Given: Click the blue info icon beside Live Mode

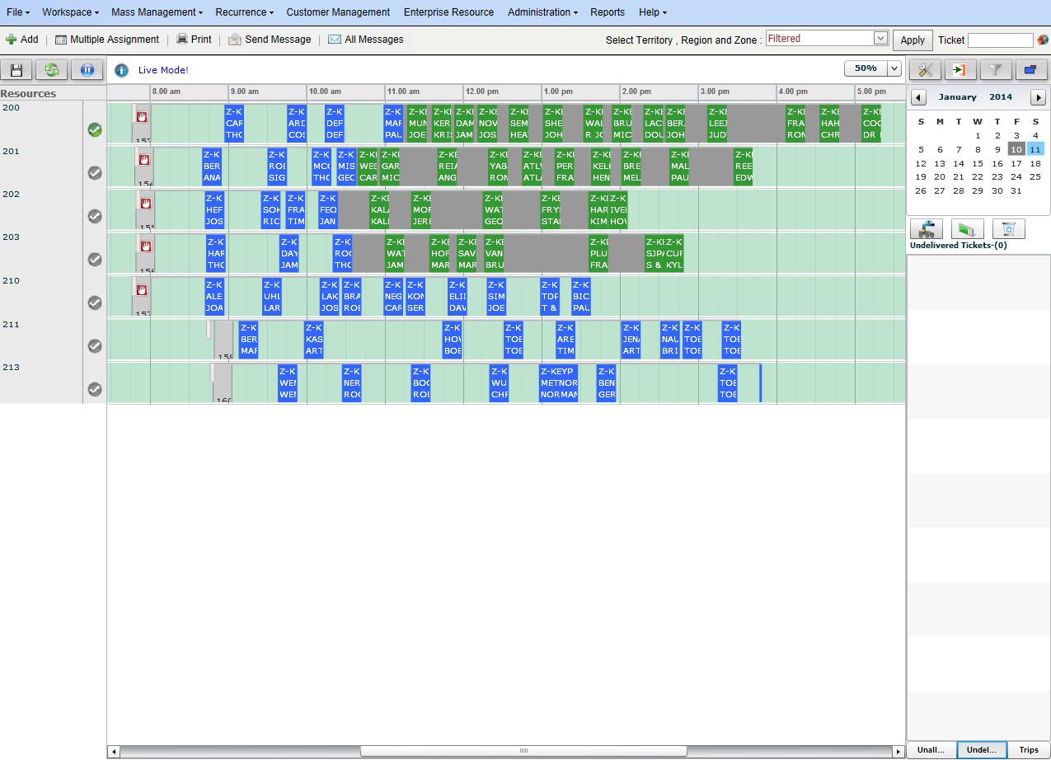Looking at the screenshot, I should (x=121, y=70).
